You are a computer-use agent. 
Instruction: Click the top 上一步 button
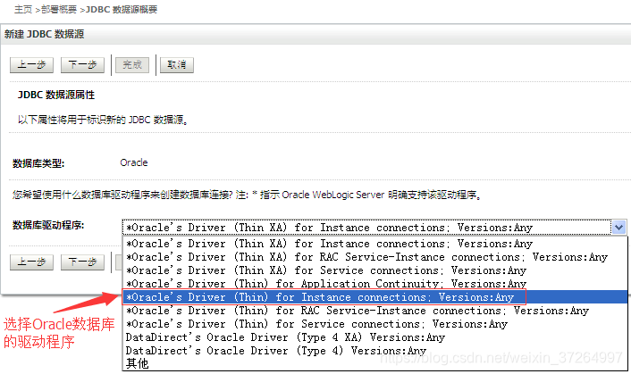(31, 64)
